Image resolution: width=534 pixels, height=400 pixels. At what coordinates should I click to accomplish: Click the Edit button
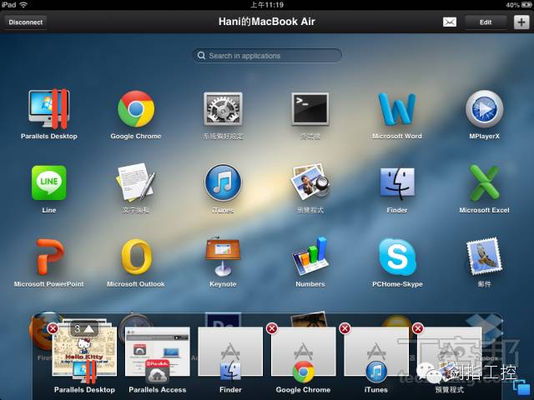click(x=486, y=22)
